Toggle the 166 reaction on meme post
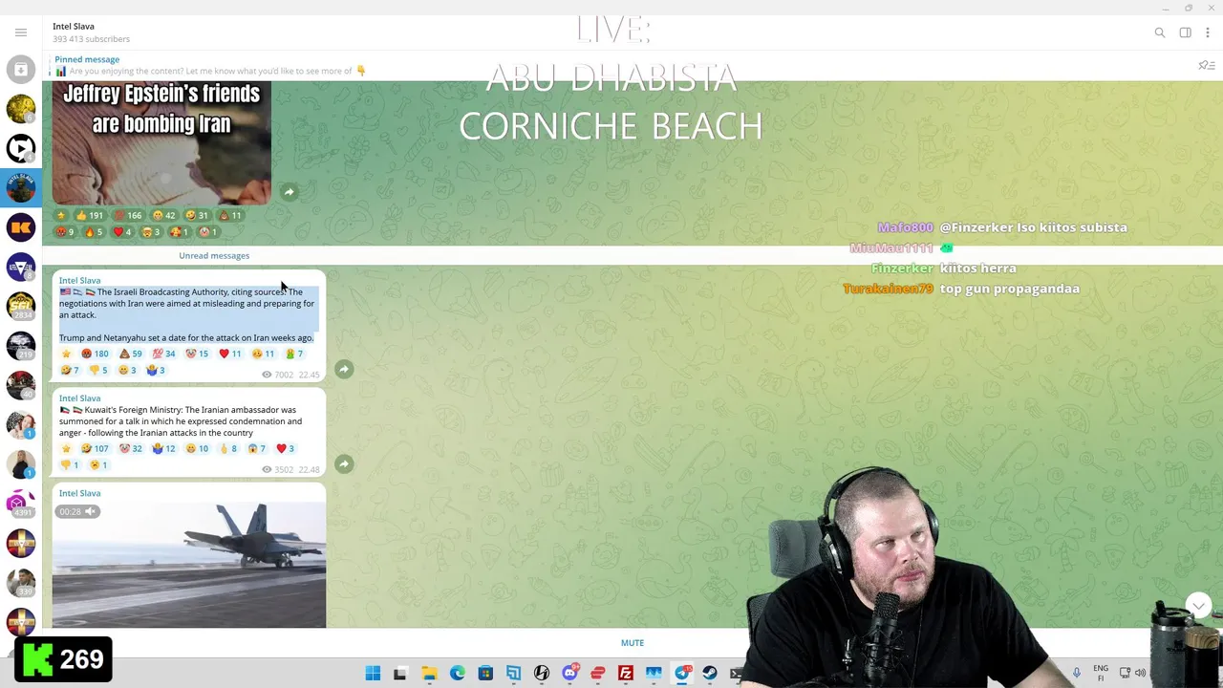1223x688 pixels. click(128, 215)
